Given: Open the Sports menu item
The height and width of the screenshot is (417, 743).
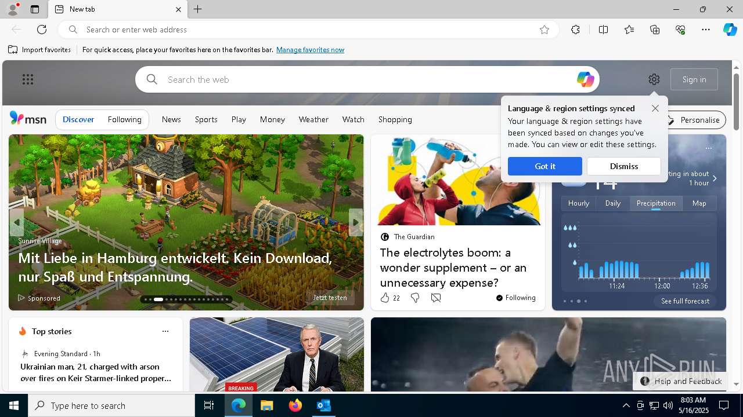Looking at the screenshot, I should coord(206,119).
